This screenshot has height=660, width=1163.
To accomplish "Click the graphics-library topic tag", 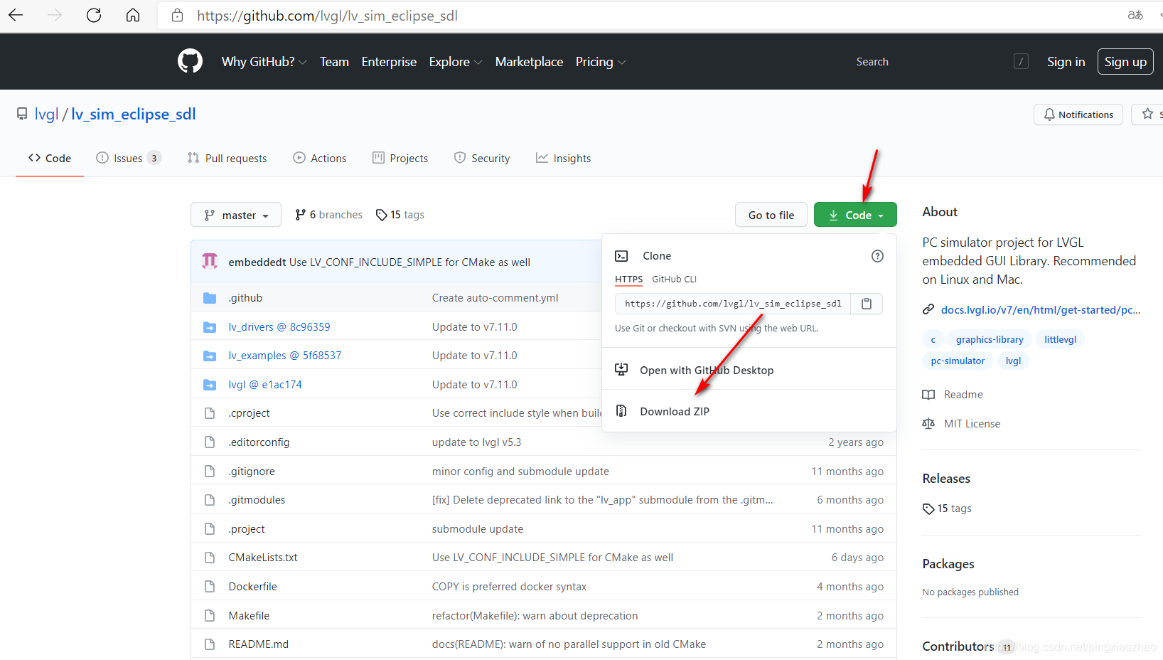I will (990, 339).
